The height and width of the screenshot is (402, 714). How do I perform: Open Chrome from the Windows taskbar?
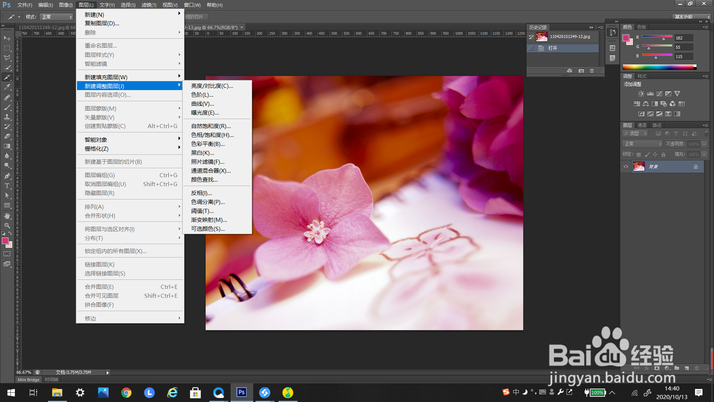126,393
